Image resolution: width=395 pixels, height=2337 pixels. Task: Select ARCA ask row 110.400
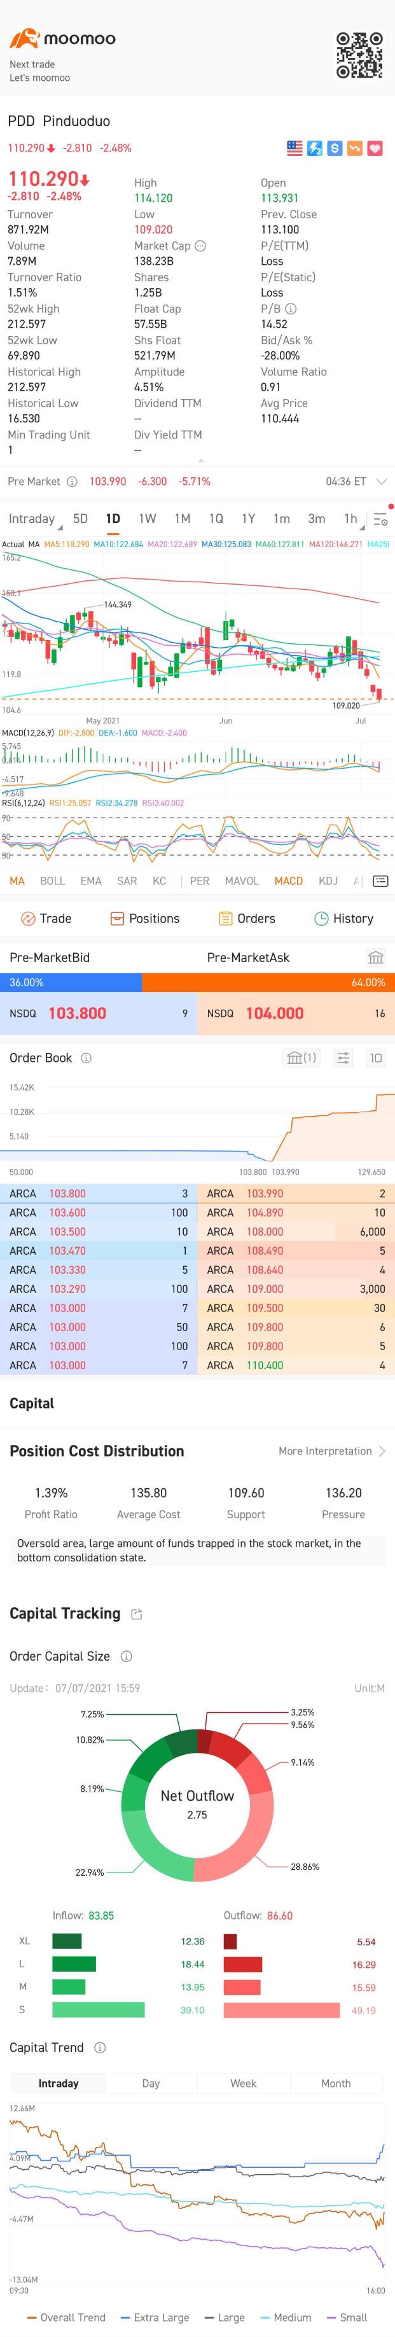tap(296, 1365)
